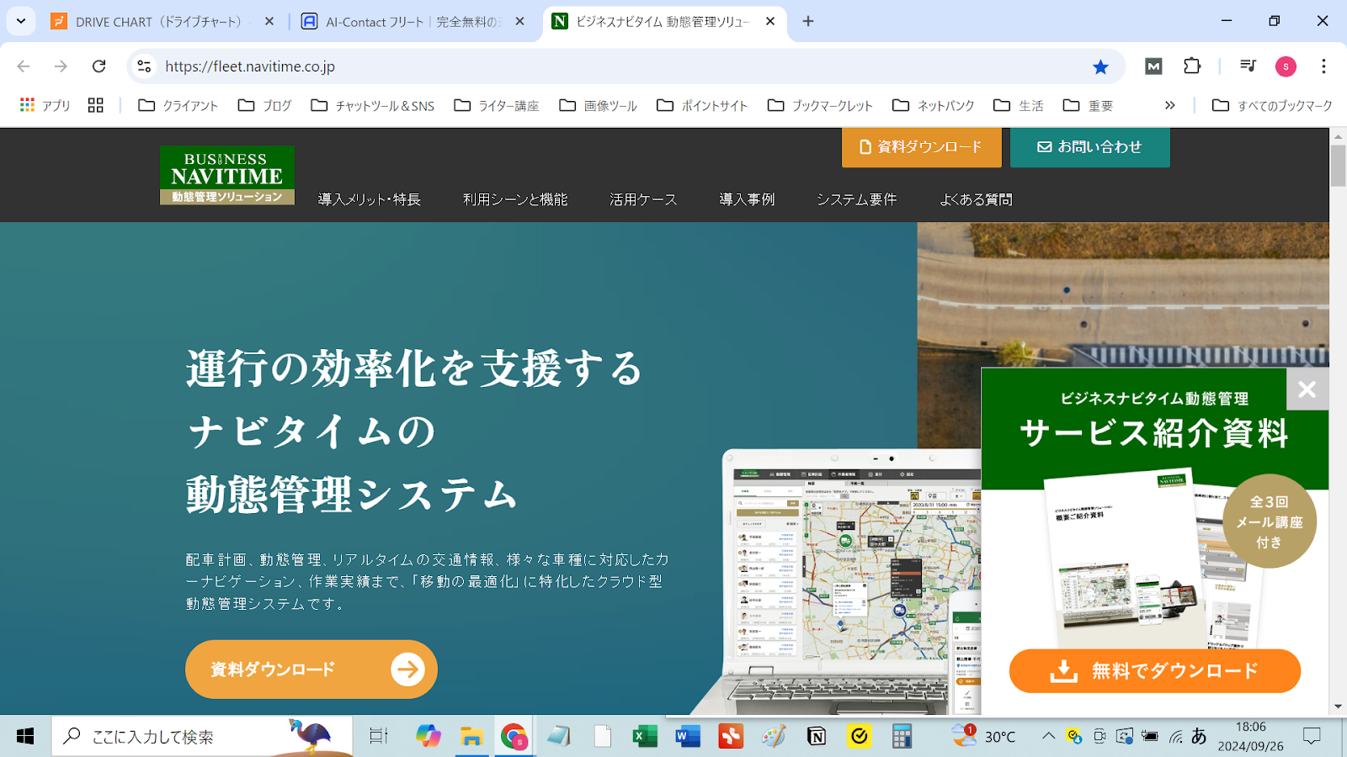Open システム要件 menu item

[x=856, y=199]
